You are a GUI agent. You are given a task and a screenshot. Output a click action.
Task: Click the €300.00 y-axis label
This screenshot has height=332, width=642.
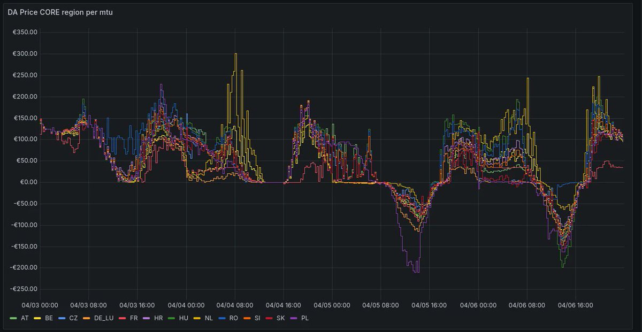[x=25, y=54]
